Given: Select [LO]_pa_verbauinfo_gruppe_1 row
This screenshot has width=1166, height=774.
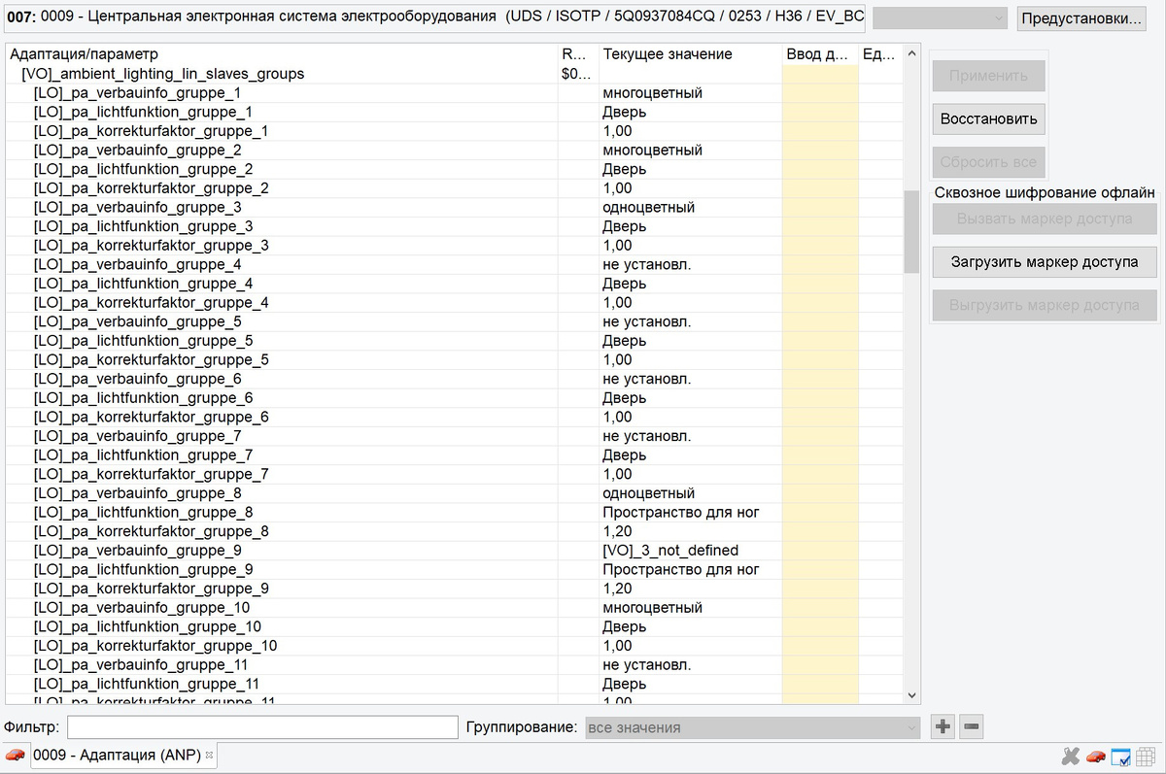Looking at the screenshot, I should (x=454, y=93).
